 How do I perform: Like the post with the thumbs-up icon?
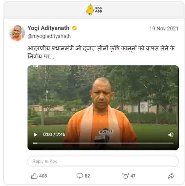[x=34, y=176]
